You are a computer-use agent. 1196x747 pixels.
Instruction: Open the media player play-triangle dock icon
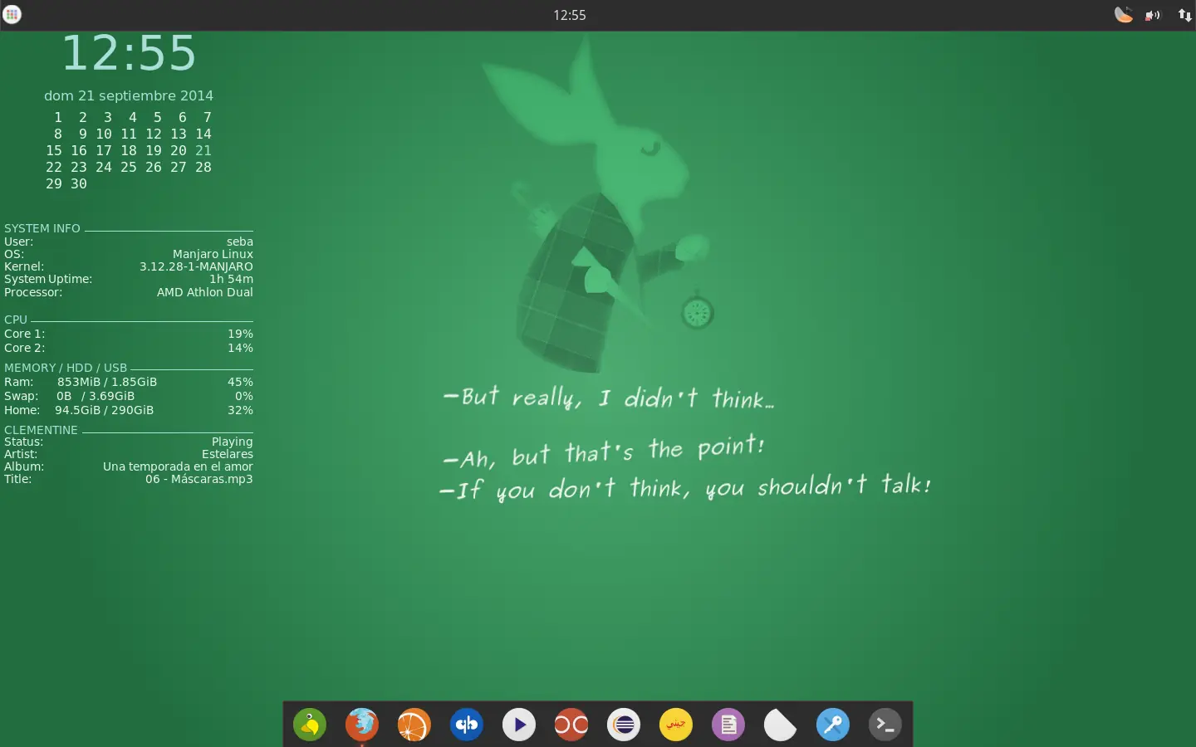coord(519,725)
